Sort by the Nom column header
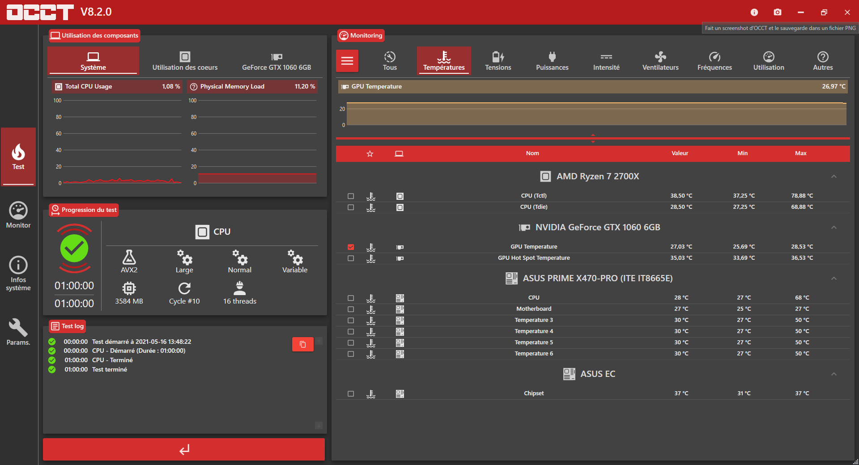Image resolution: width=859 pixels, height=465 pixels. pos(532,153)
